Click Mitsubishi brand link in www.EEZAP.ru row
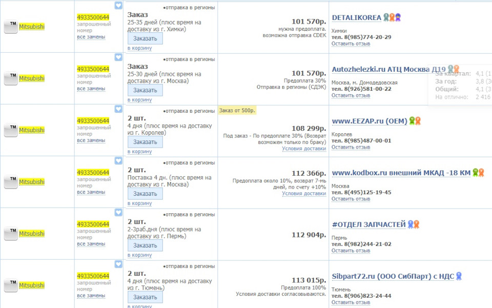 32,130
